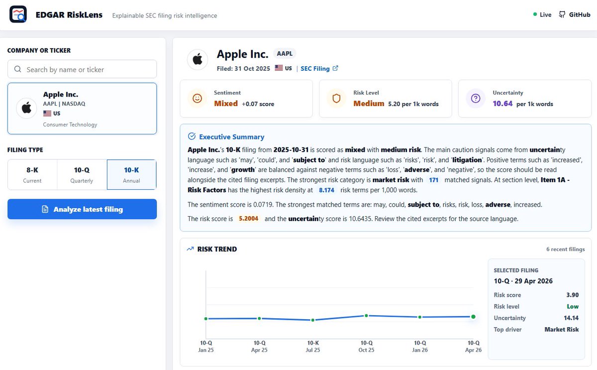The height and width of the screenshot is (370, 597).
Task: Click the Consumer Technology label
Action: (70, 124)
